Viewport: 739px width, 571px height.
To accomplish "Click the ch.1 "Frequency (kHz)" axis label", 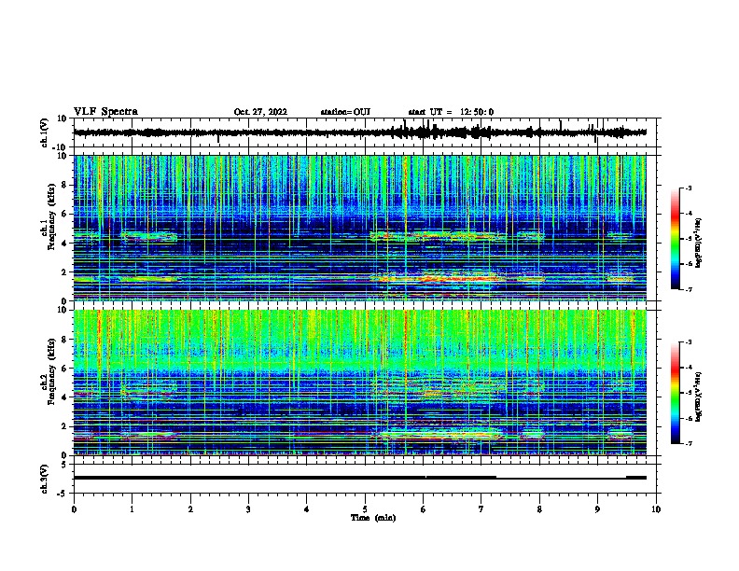I will [51, 216].
